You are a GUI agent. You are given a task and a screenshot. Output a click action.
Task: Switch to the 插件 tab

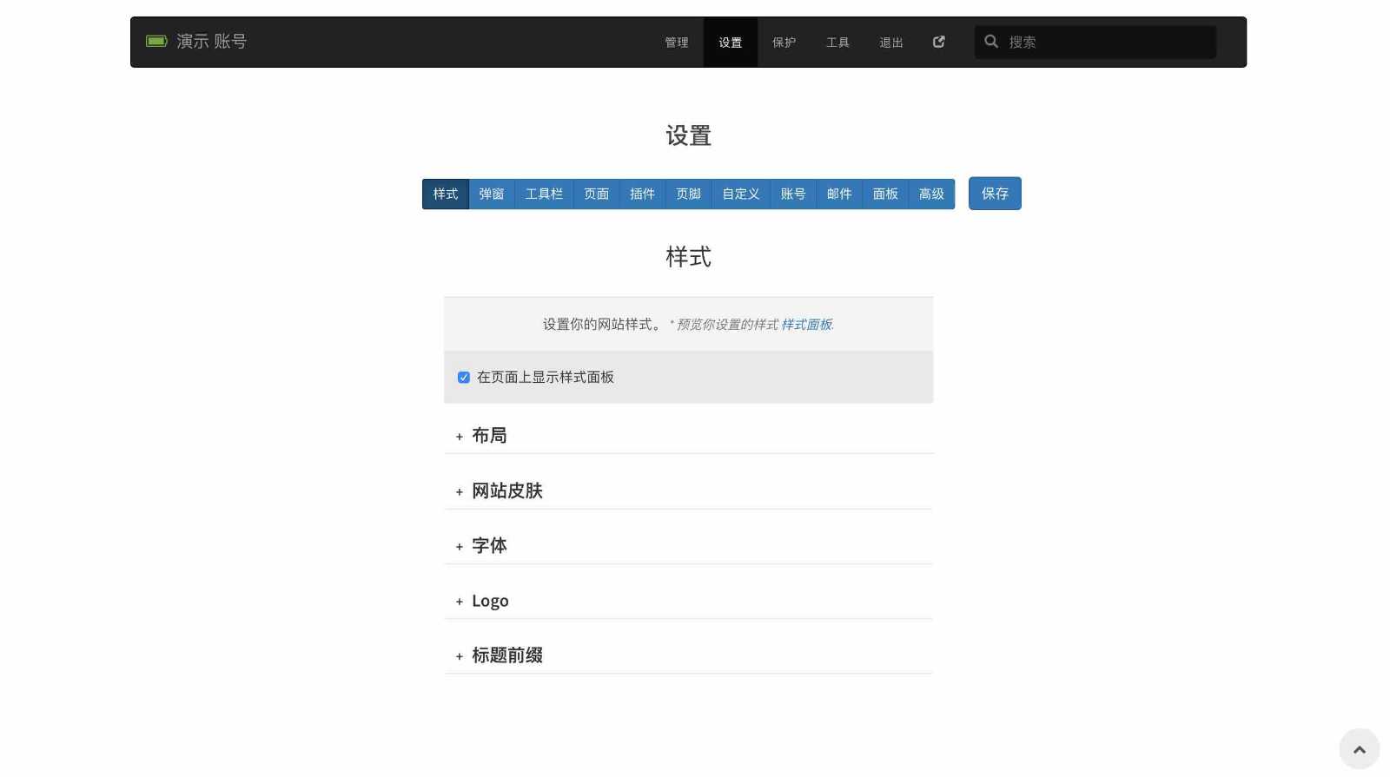tap(642, 194)
